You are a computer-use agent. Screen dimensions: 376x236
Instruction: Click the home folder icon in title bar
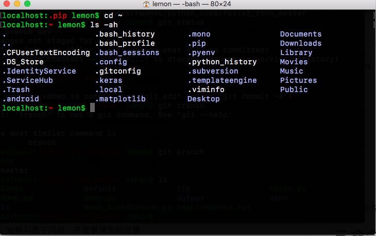146,4
